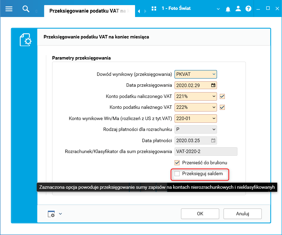Click the window settings icon at dialog bottom

(51, 214)
